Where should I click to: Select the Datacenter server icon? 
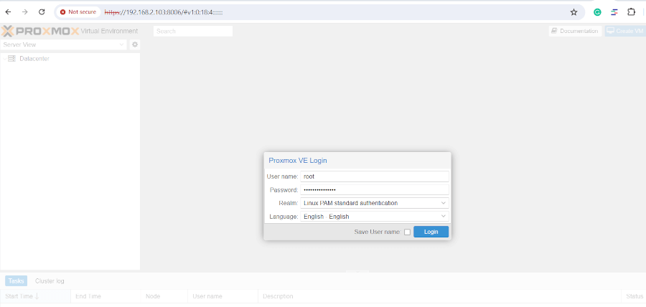(x=11, y=59)
